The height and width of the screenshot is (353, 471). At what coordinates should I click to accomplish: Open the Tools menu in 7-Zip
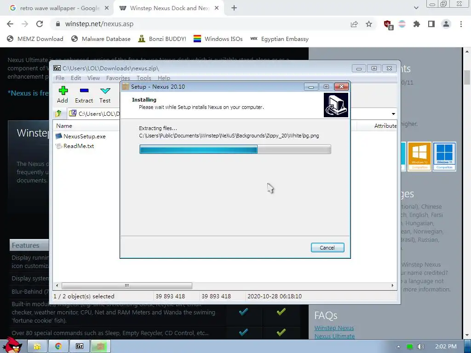click(144, 78)
